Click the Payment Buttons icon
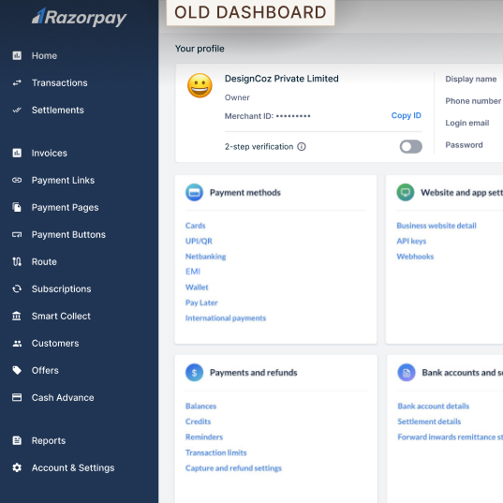 [x=17, y=234]
